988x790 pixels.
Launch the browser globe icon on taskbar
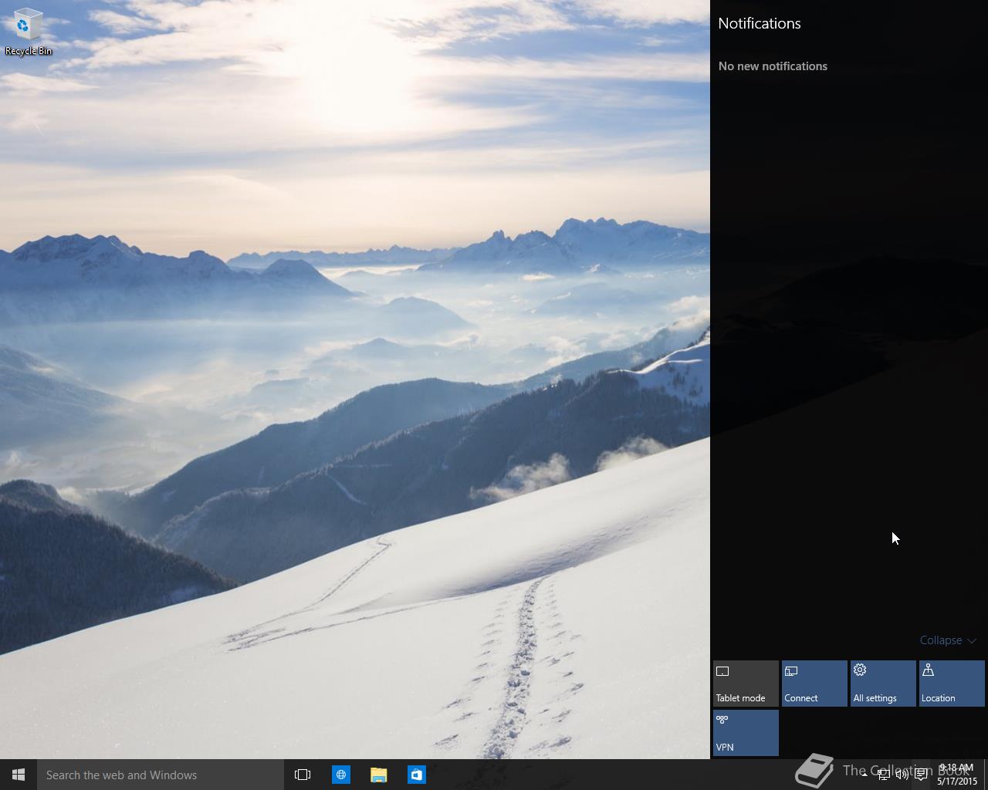[340, 775]
